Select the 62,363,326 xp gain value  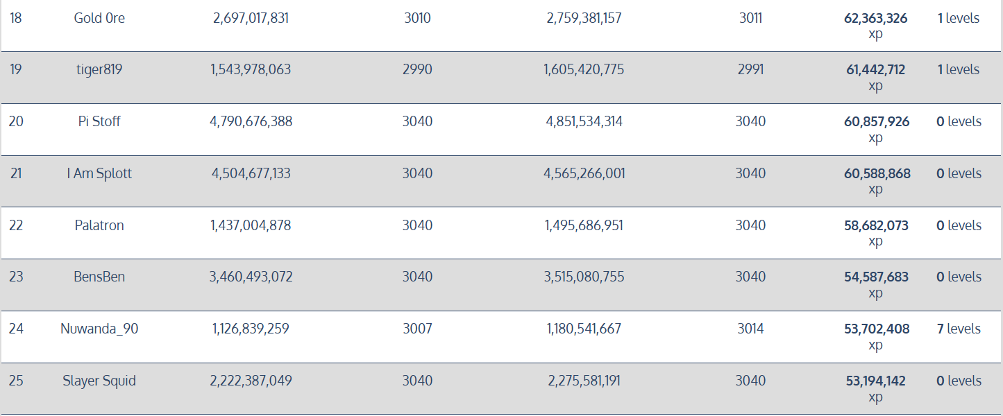click(875, 19)
